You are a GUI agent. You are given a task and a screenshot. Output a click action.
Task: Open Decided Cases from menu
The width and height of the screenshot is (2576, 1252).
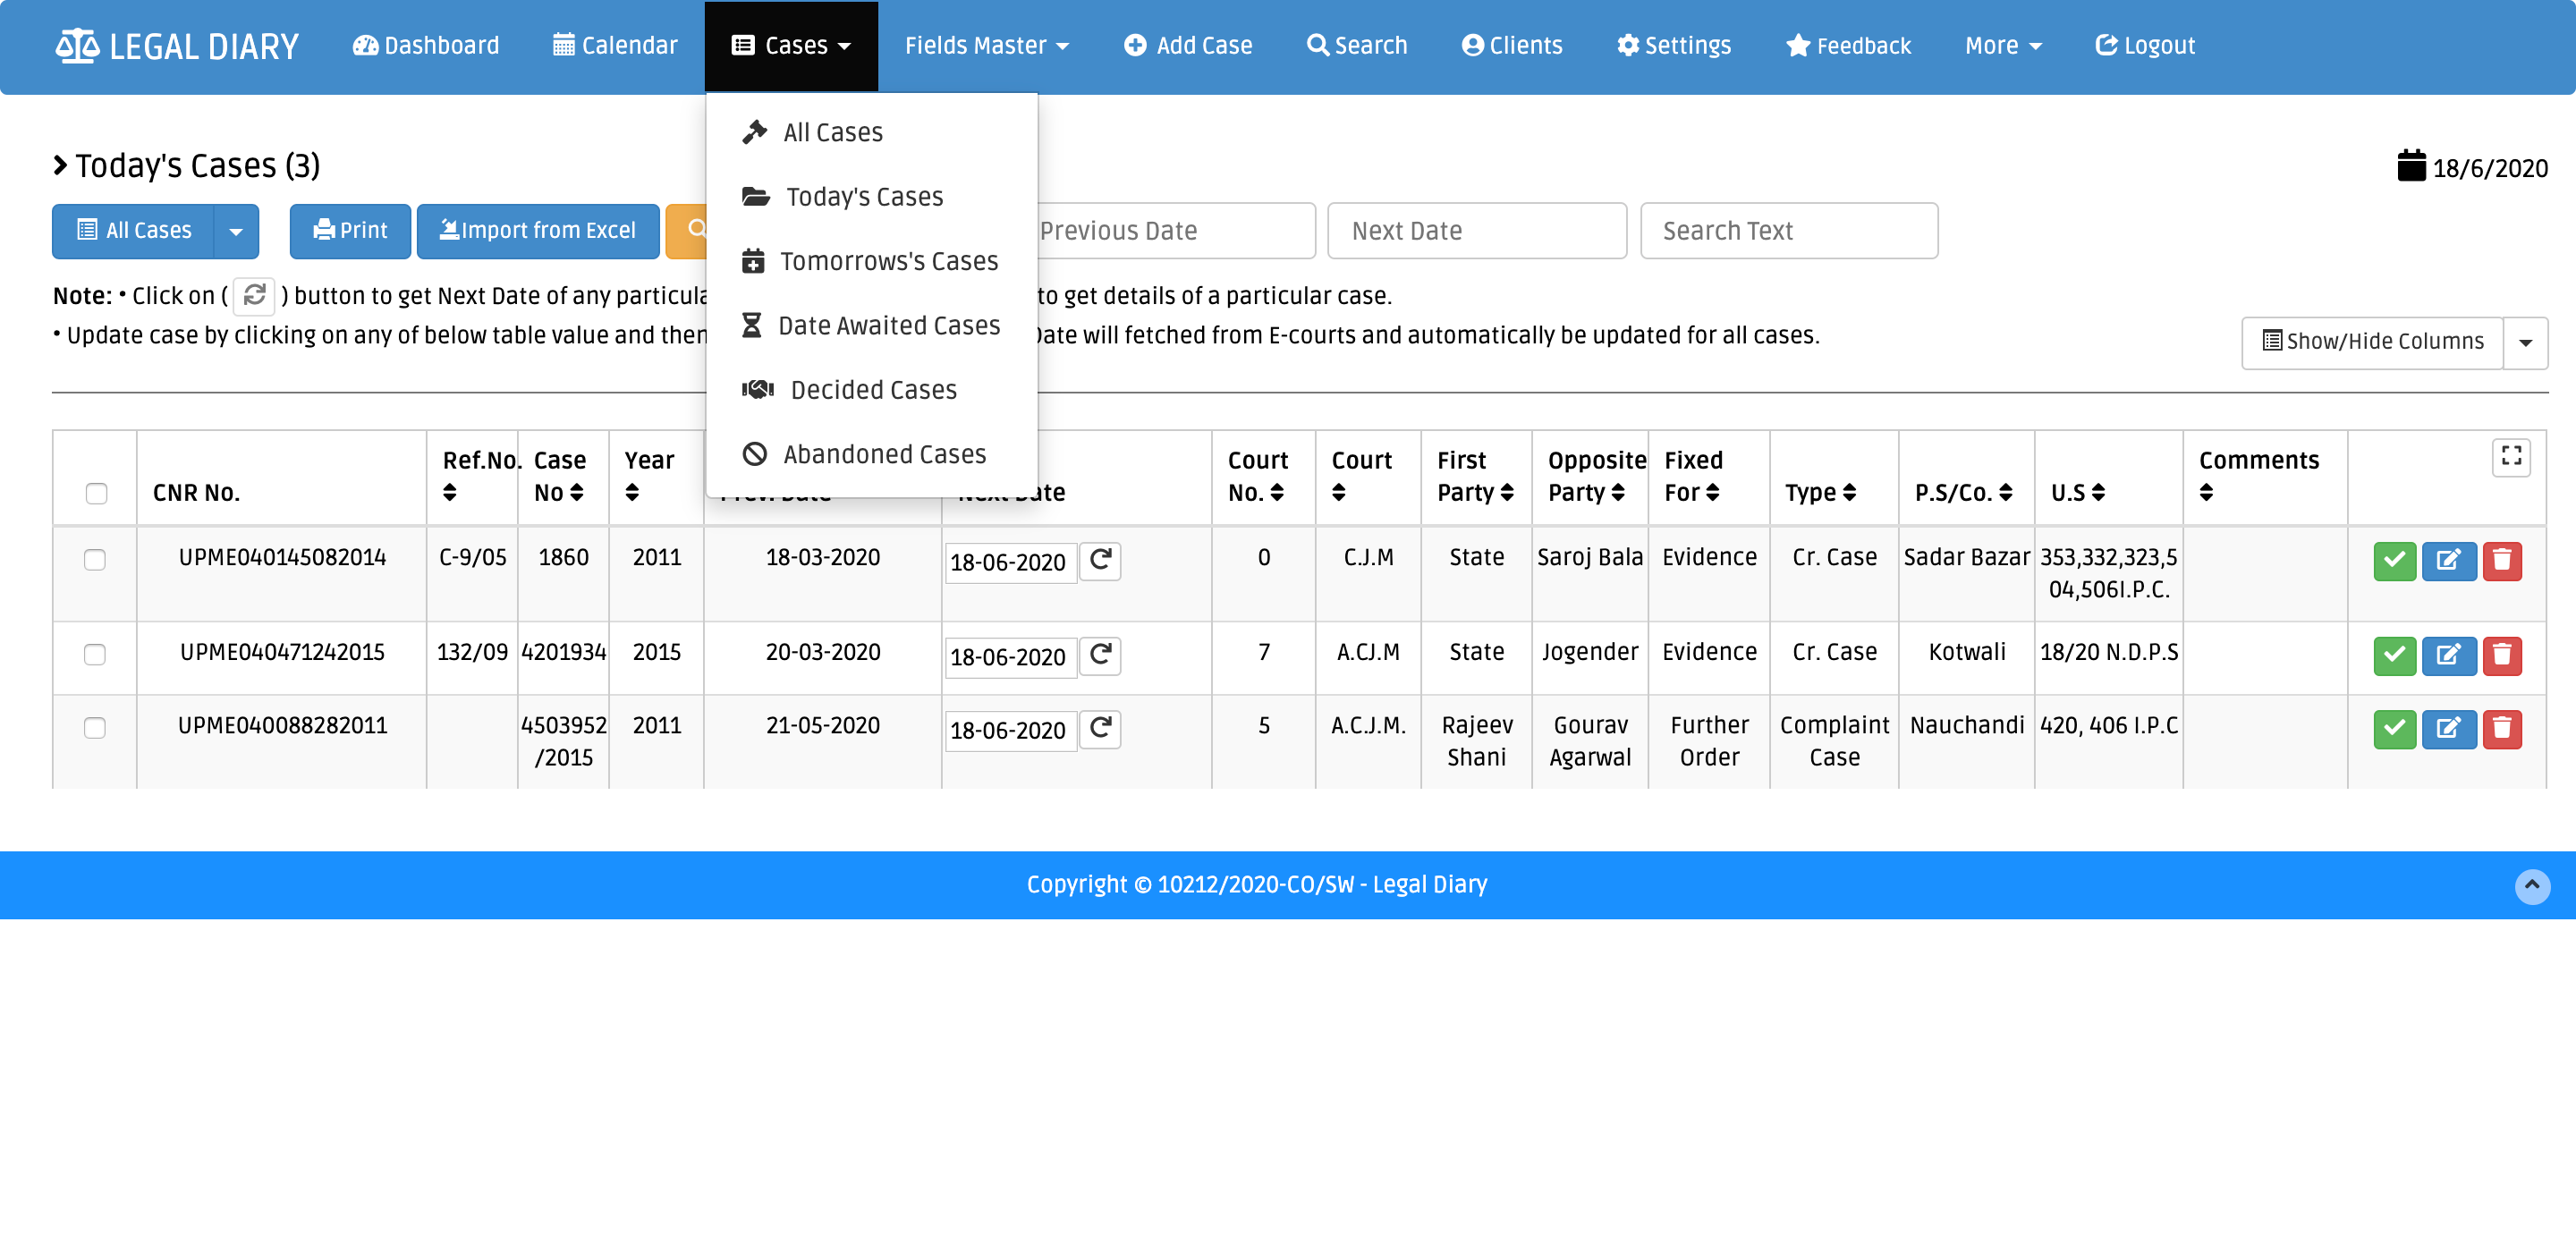[x=872, y=390]
